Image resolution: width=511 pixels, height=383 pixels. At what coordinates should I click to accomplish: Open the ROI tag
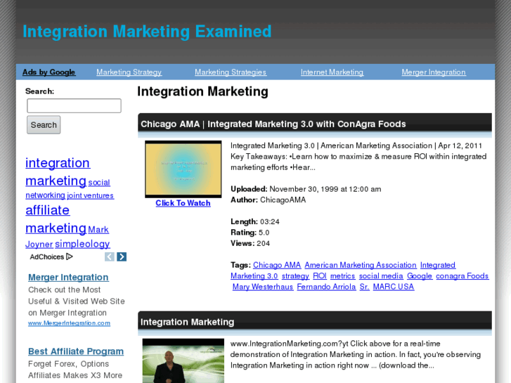coord(320,276)
